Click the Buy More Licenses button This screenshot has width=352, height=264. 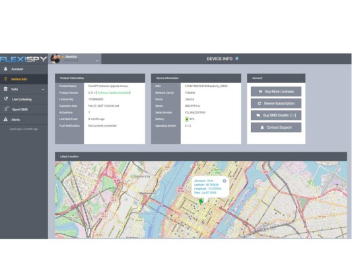click(x=276, y=92)
